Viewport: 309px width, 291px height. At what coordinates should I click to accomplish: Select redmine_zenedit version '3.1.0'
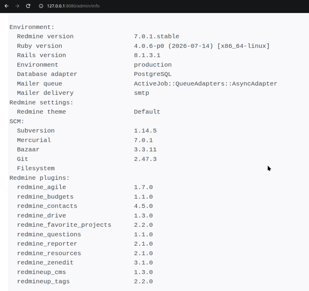tap(143, 263)
